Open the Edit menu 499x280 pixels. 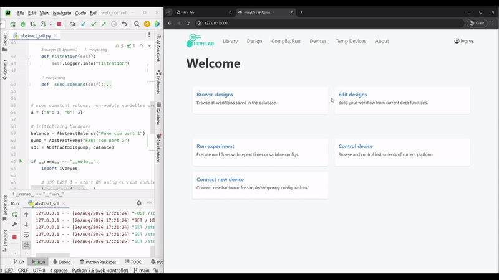[x=32, y=13]
